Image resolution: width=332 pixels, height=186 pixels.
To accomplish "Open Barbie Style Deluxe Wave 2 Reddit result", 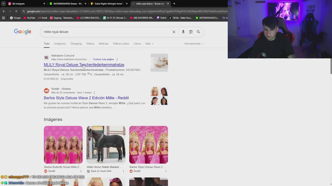I will tap(86, 98).
